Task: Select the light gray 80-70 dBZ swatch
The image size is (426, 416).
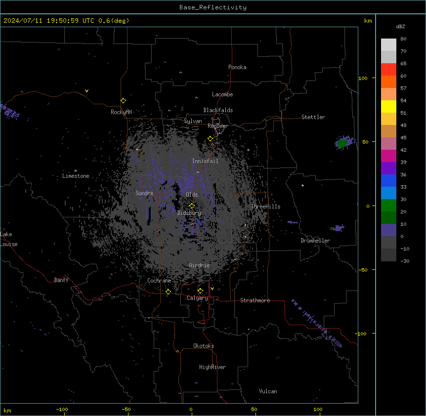Action: tap(388, 45)
